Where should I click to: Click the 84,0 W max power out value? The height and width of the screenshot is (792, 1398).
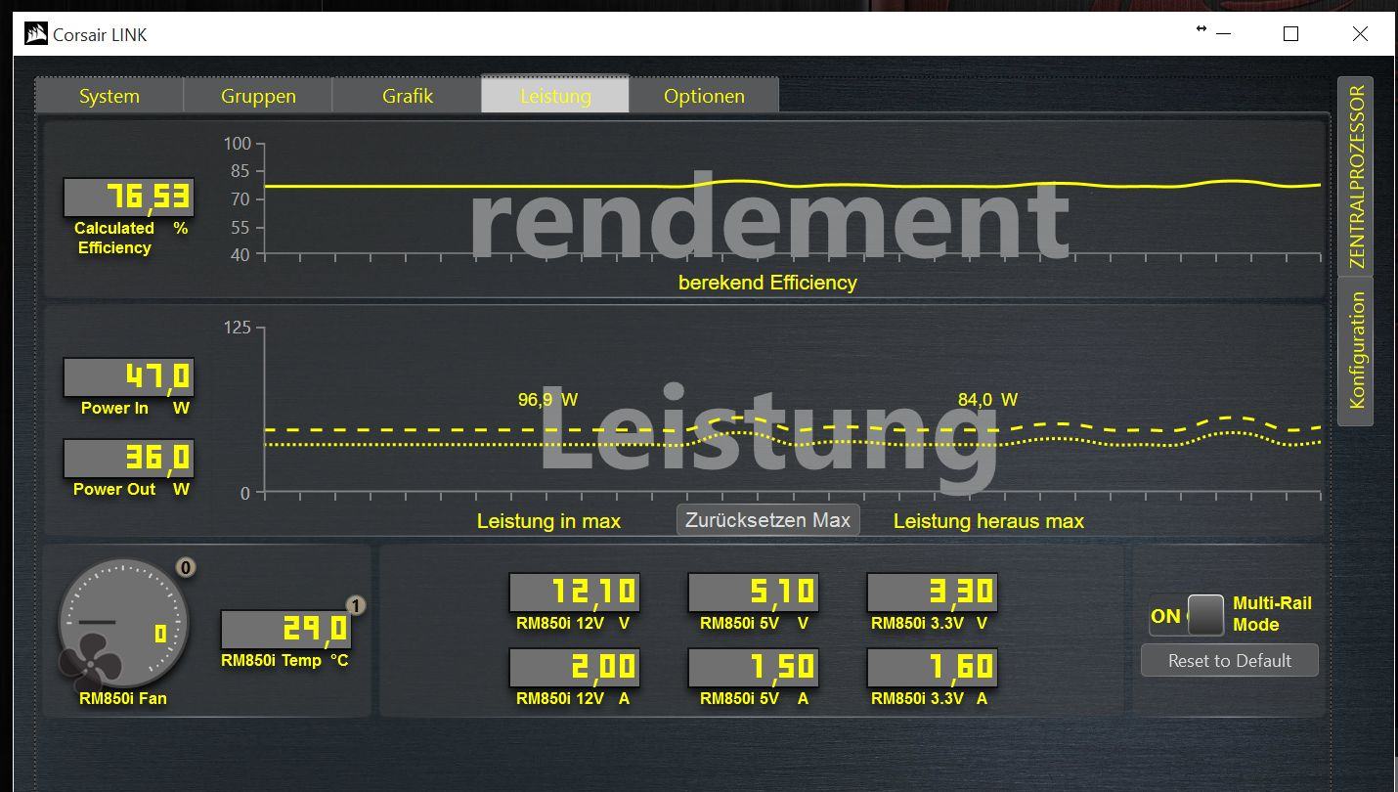pos(987,400)
